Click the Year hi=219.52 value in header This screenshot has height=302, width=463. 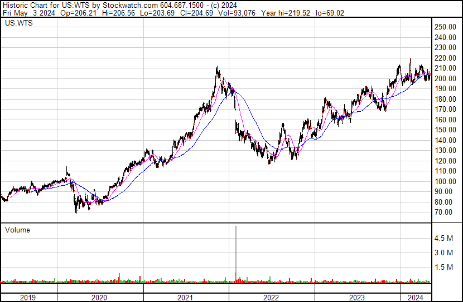[286, 13]
